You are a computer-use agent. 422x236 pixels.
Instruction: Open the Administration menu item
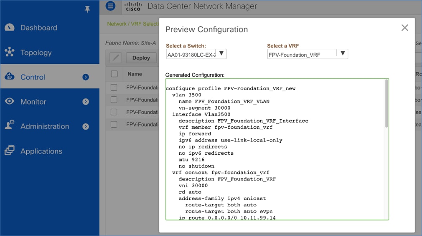45,126
